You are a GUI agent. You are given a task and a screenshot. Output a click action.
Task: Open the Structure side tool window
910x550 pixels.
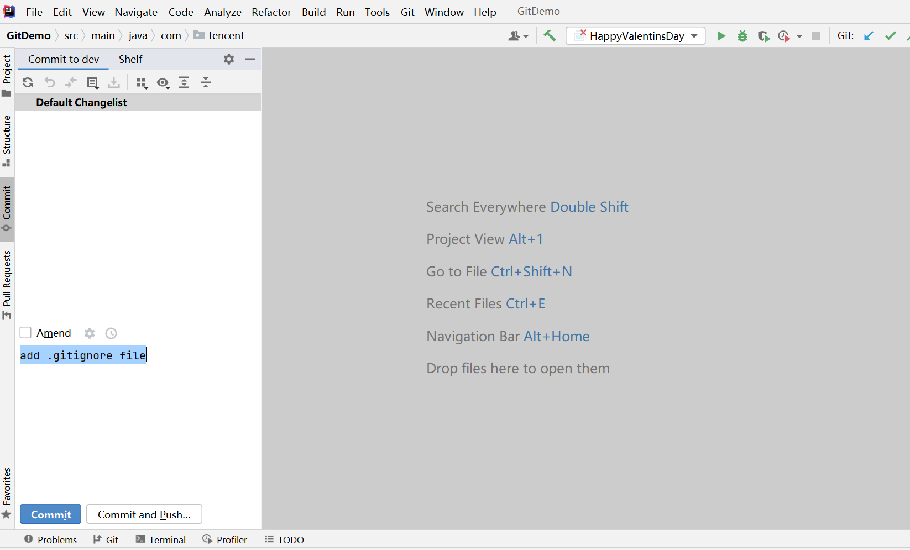pos(7,141)
